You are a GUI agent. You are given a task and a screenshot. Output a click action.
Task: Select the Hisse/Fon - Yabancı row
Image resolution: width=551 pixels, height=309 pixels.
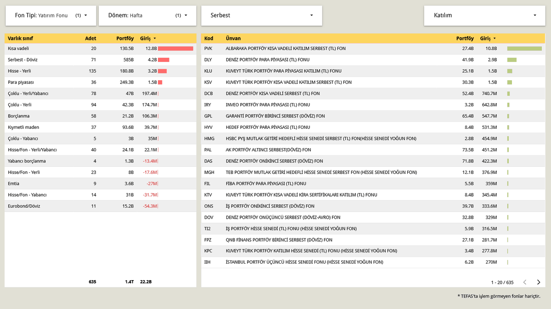101,194
